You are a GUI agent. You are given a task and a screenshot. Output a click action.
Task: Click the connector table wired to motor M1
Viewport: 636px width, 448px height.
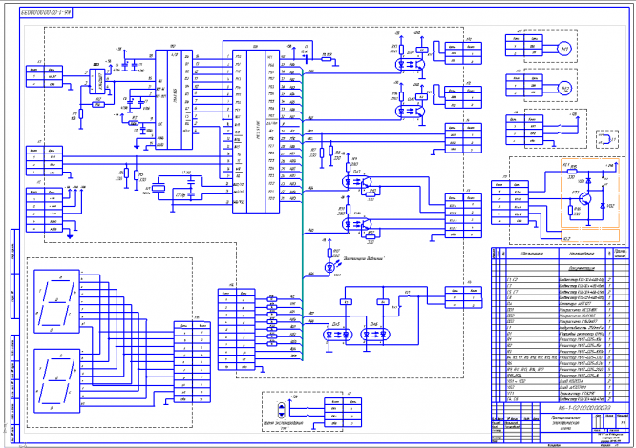click(523, 46)
